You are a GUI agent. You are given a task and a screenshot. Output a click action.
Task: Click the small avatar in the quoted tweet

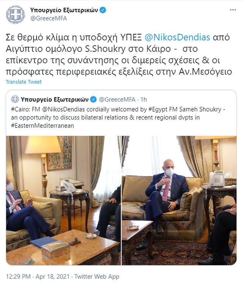(x=15, y=99)
